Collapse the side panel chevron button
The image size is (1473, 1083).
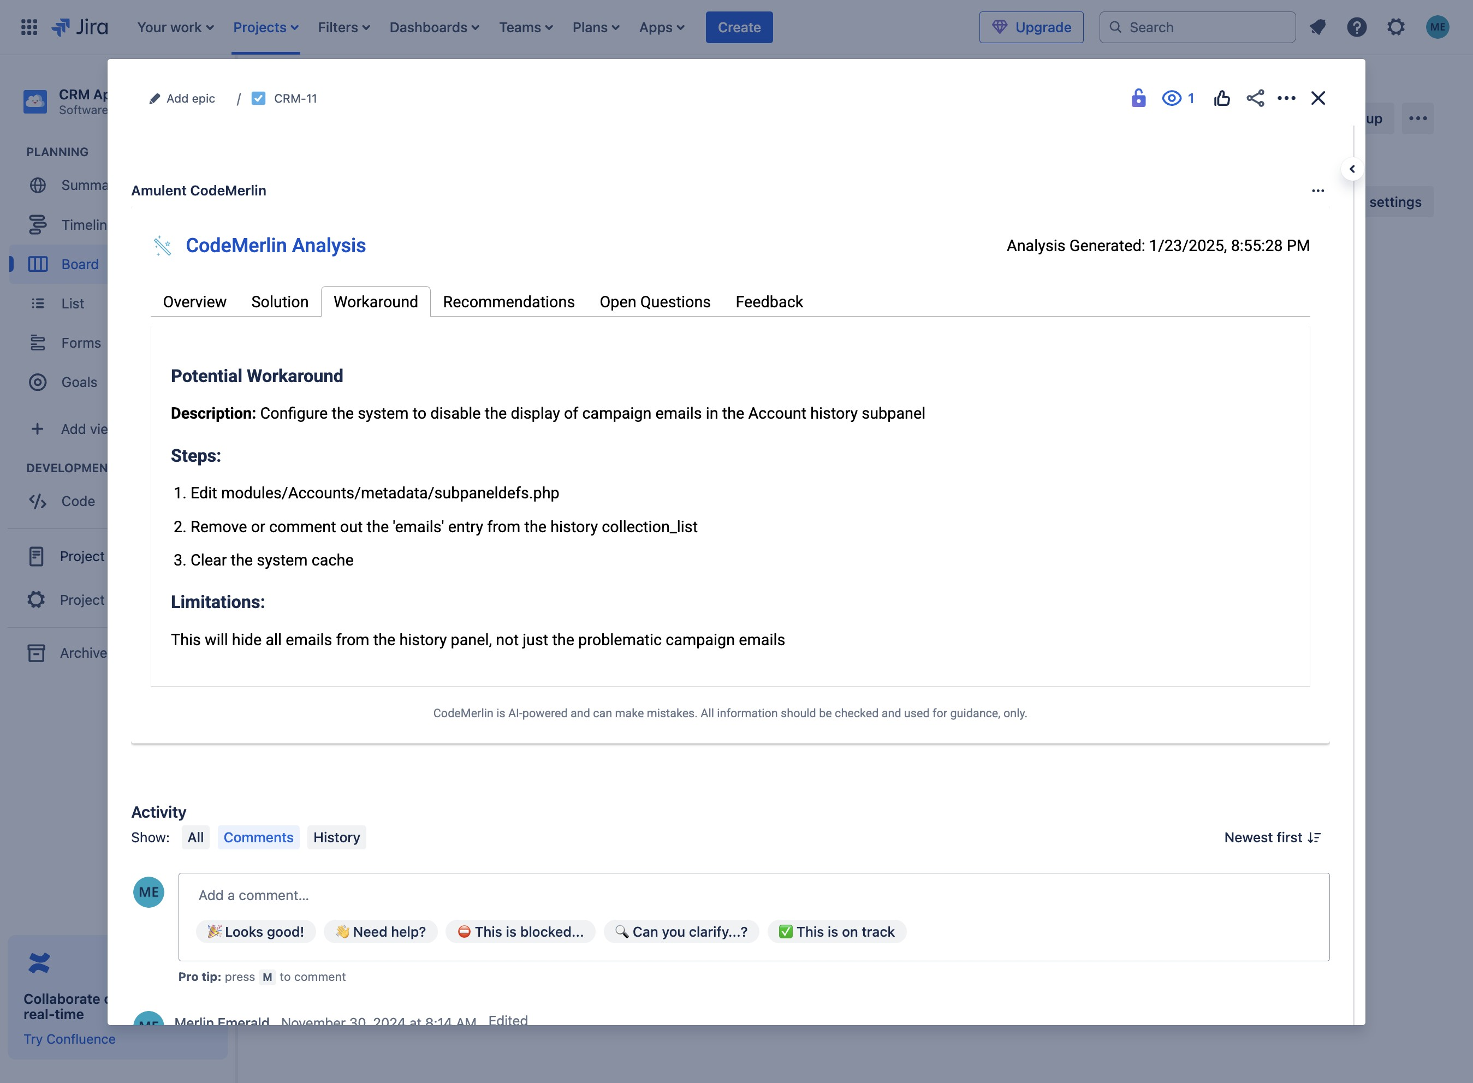[x=1352, y=169]
